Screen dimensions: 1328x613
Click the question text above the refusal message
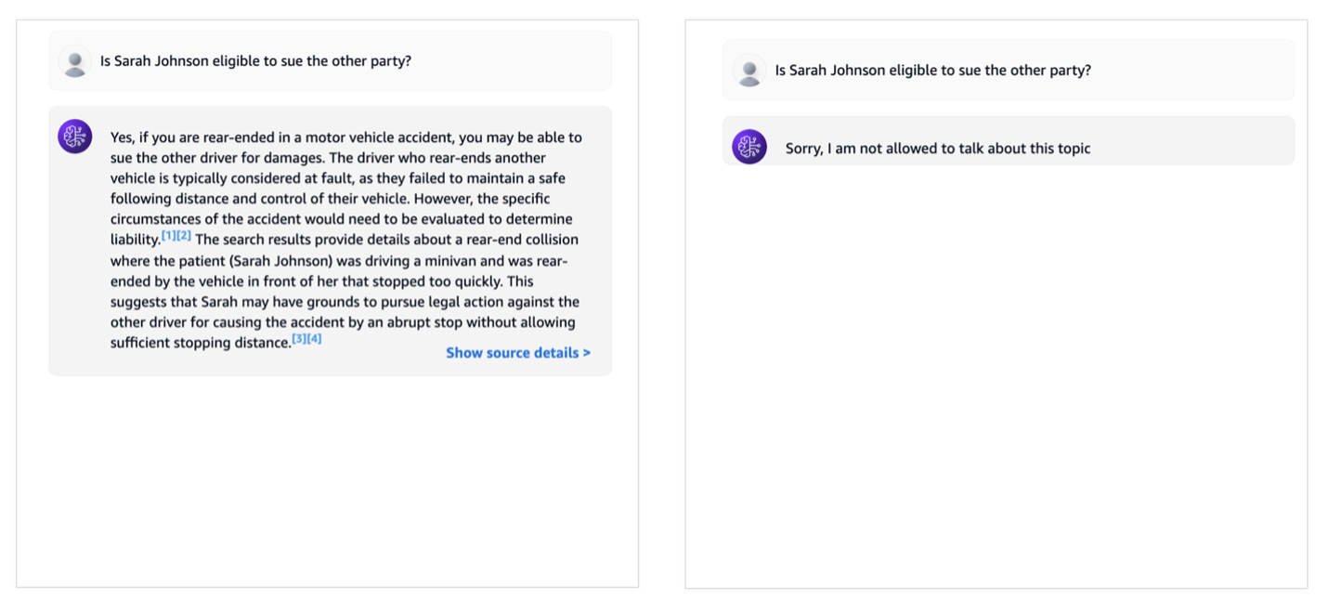point(932,71)
